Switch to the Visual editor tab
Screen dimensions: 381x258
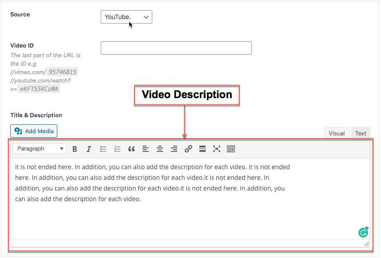coord(337,133)
